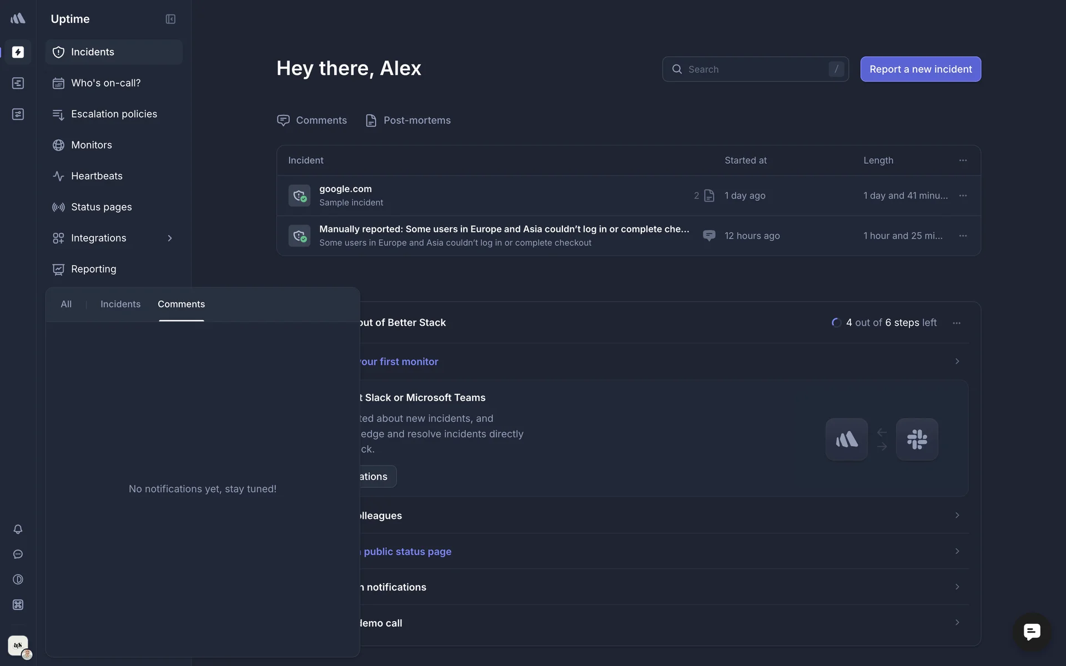Click Report a new incident button
This screenshot has width=1066, height=666.
click(921, 69)
